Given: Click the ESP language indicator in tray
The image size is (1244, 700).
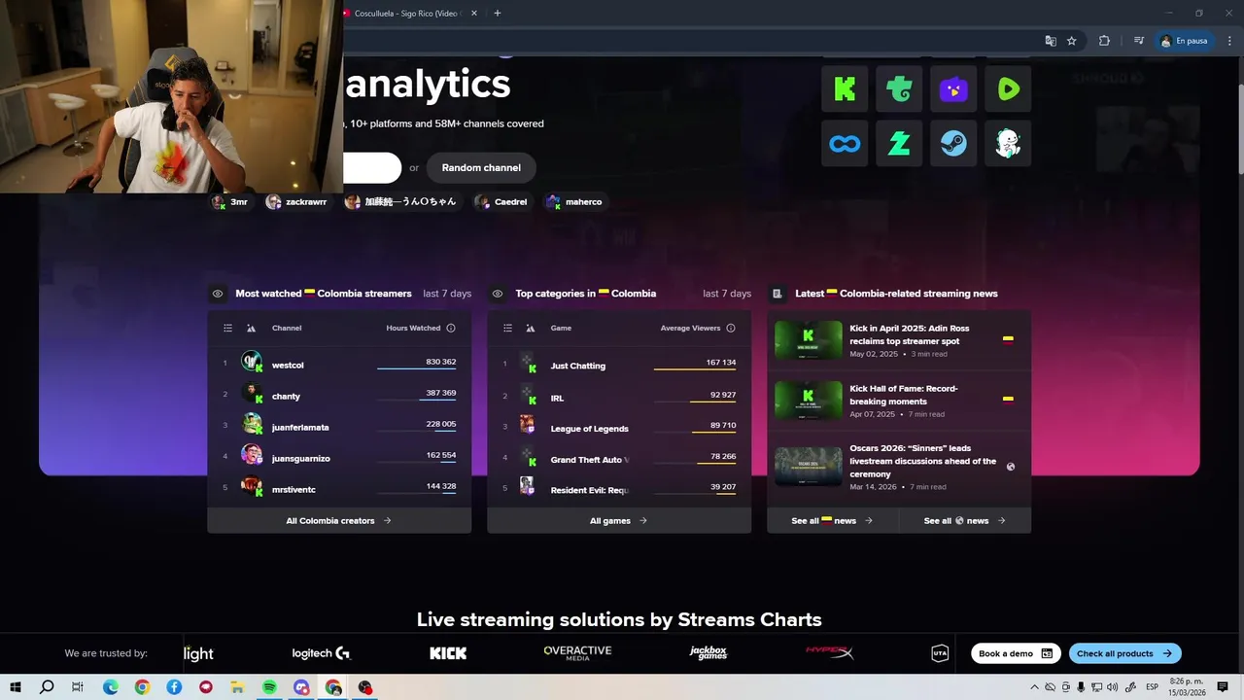Looking at the screenshot, I should [x=1152, y=687].
